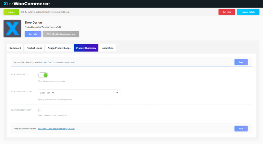Click the top Save button
Screen dimensions: 263x153
(241, 62)
